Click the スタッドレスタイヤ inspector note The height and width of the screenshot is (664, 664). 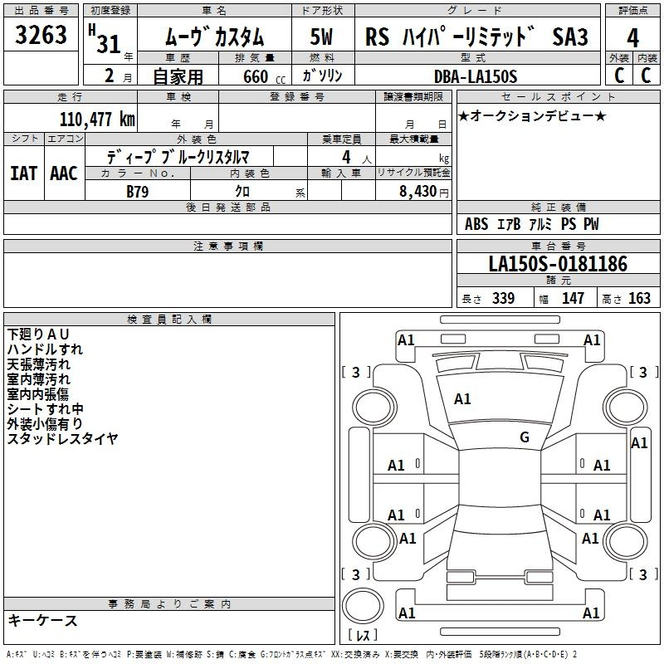[62, 438]
